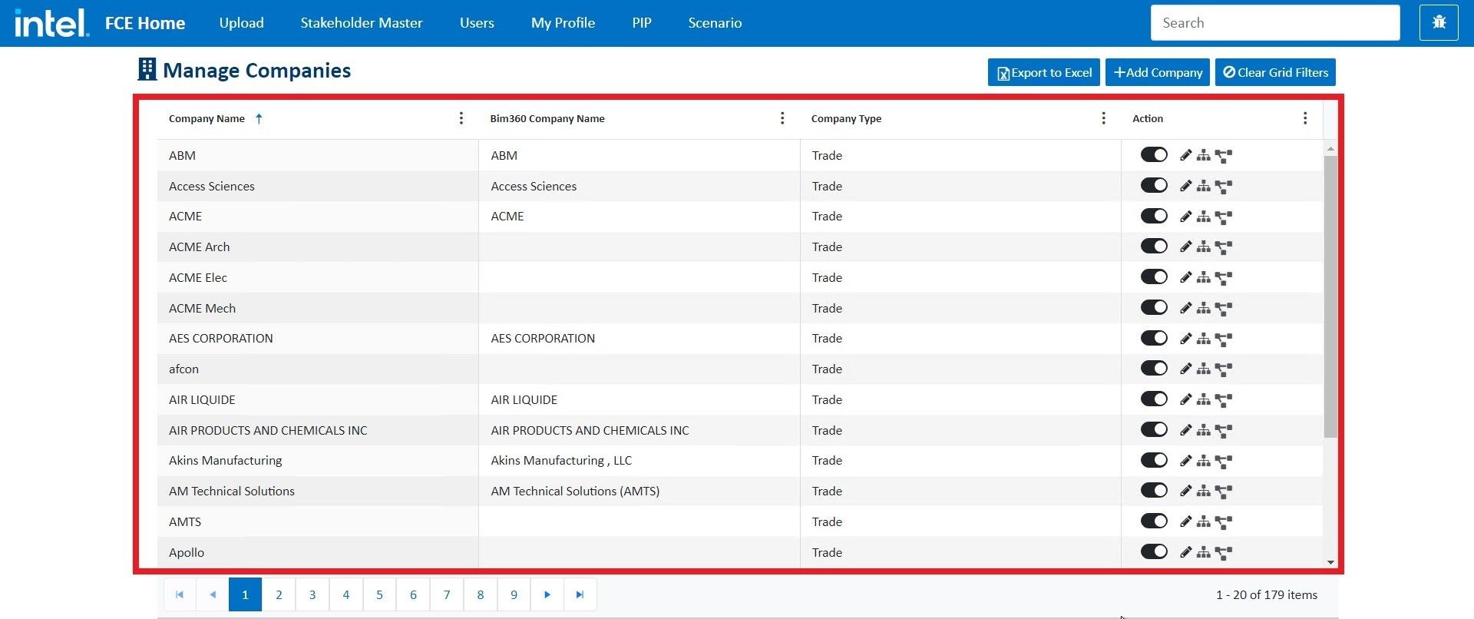Click the Search input field

point(1274,23)
